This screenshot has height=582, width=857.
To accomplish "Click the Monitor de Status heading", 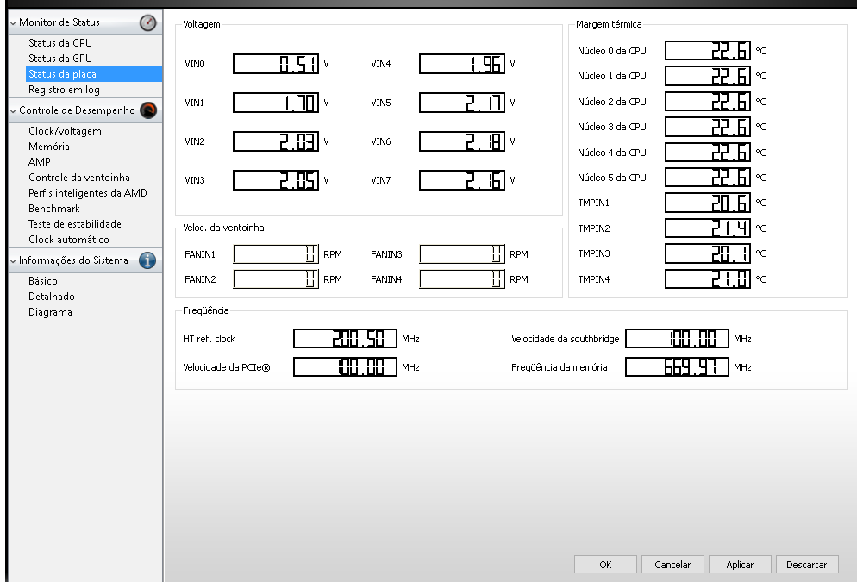I will tap(59, 22).
